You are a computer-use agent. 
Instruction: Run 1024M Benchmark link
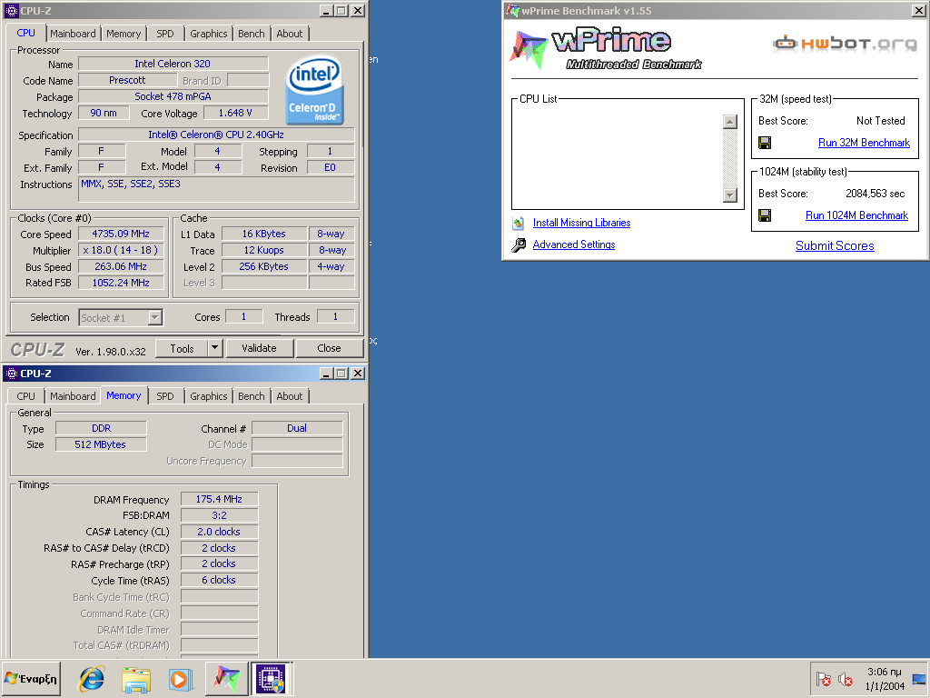coord(856,215)
